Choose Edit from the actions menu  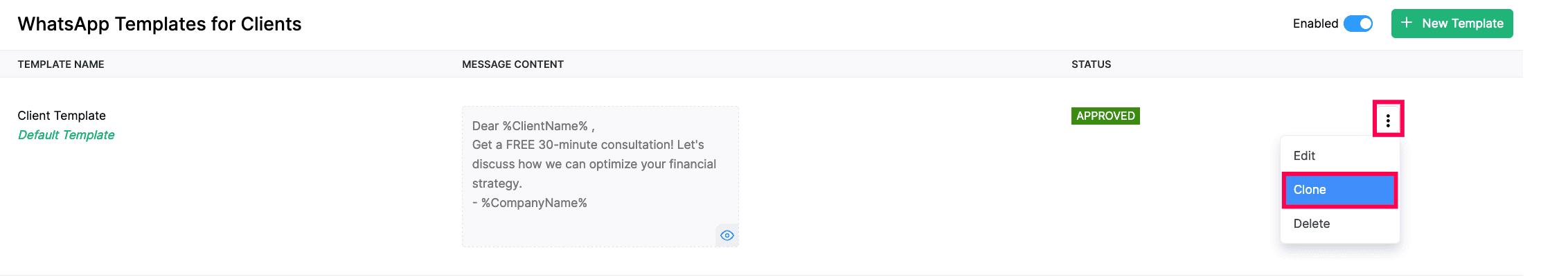[1304, 156]
